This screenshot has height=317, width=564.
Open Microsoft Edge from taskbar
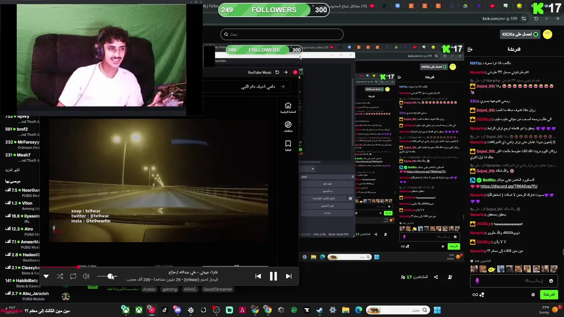coord(359,310)
